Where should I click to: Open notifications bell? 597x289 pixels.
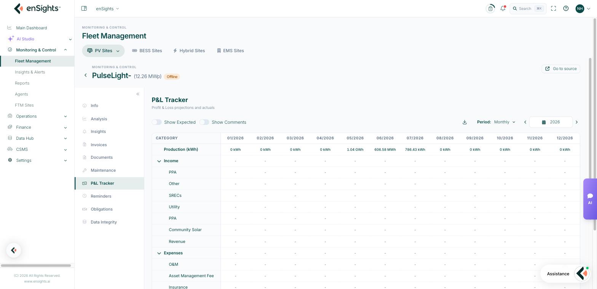503,8
